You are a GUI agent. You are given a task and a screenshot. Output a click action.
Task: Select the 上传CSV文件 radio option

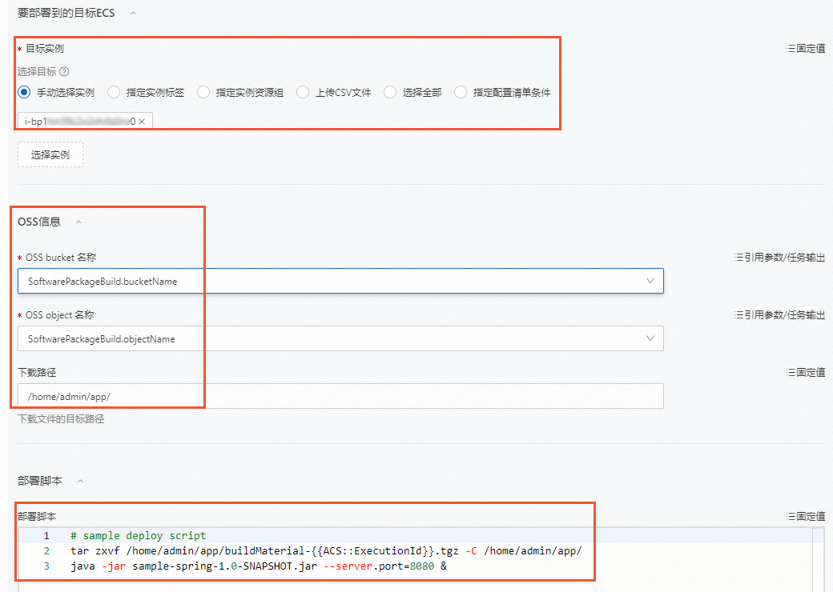coord(303,92)
